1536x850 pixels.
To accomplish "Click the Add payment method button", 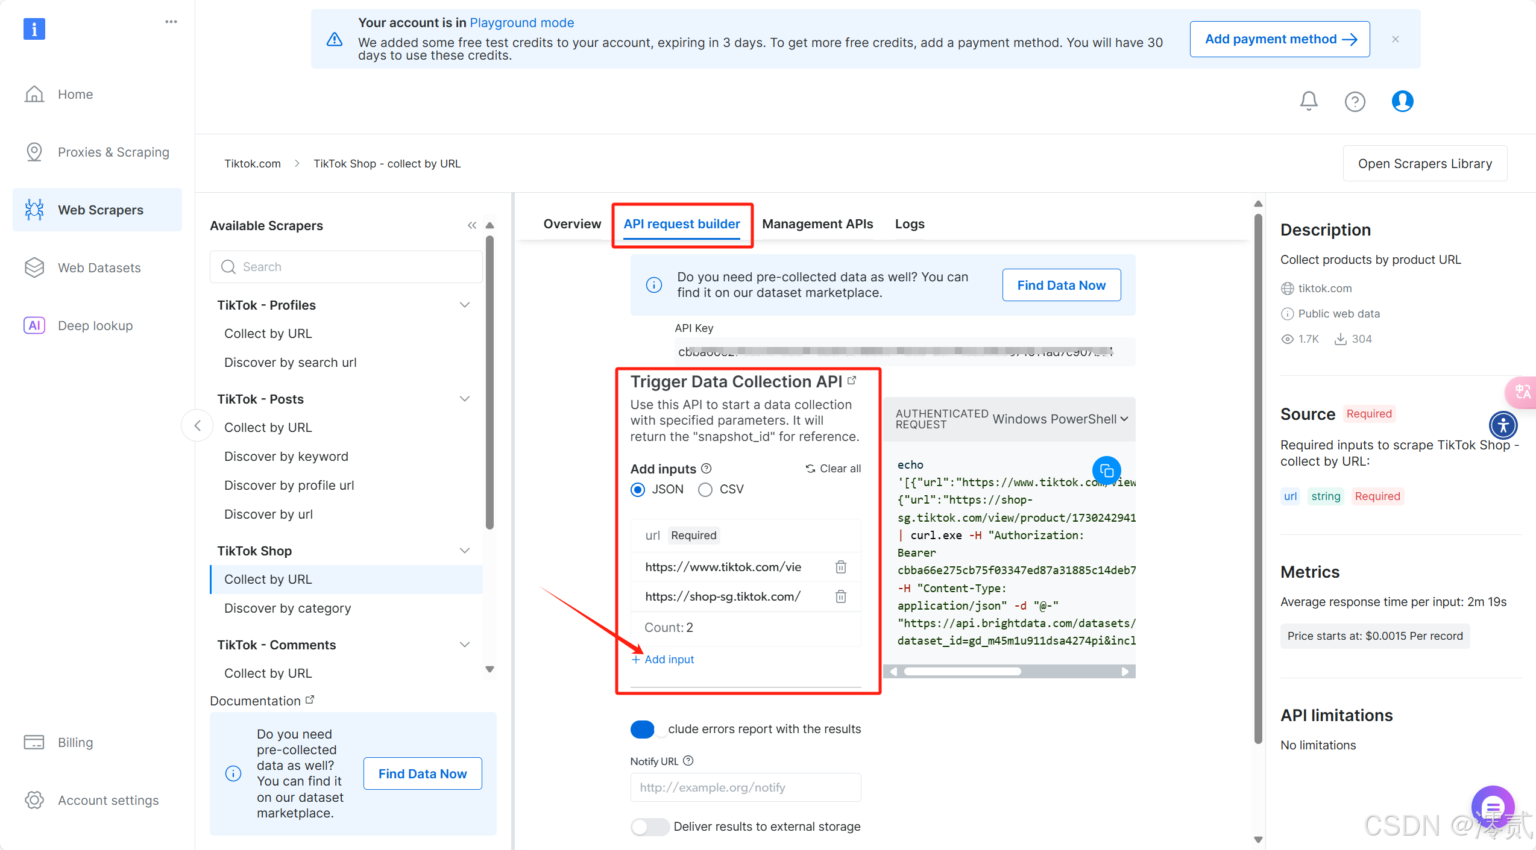I will click(x=1279, y=39).
